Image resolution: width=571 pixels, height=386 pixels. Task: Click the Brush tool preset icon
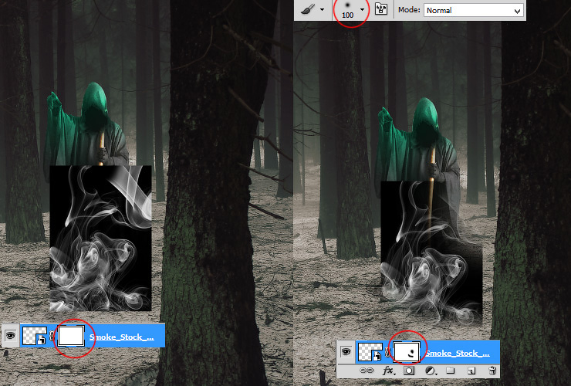(308, 9)
